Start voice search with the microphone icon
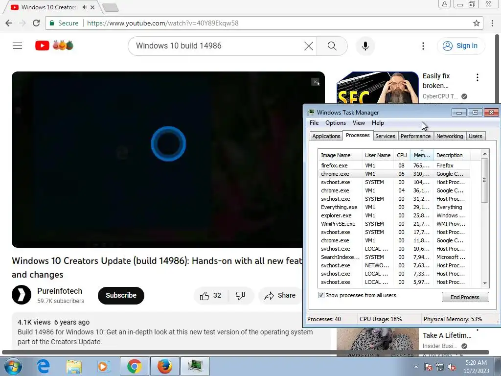Viewport: 501px width, 376px height. click(x=365, y=46)
